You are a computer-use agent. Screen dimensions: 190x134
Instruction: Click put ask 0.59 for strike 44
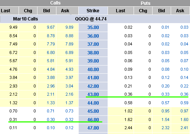point(184,103)
